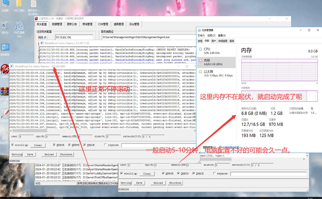
Task: Click the live Game Daemon window title icon
Action: tap(12, 66)
